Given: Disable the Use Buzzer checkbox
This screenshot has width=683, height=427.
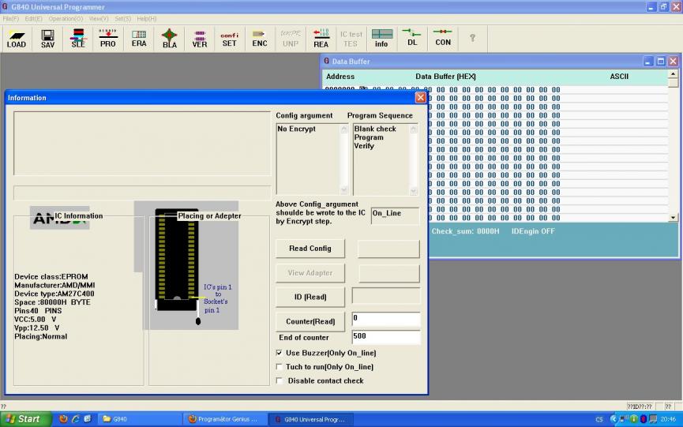Looking at the screenshot, I should (x=280, y=353).
